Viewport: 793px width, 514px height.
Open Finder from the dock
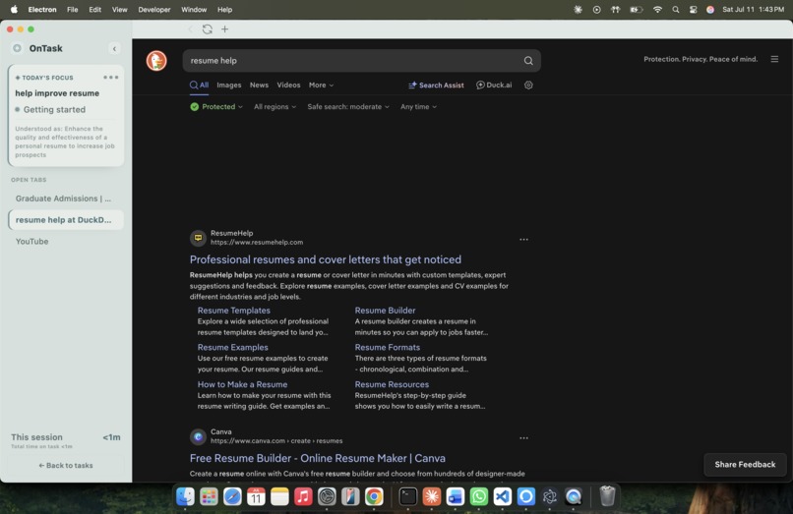[185, 497]
